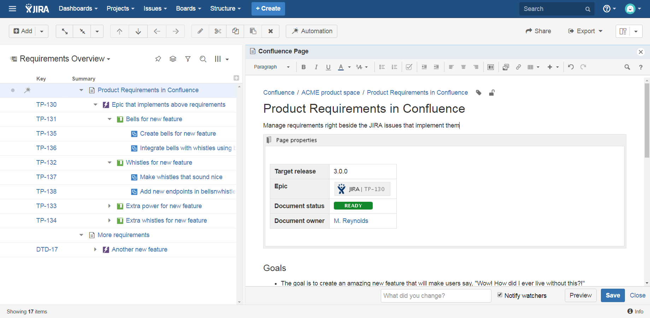
Task: Click the structure search magnifier icon
Action: [x=203, y=59]
